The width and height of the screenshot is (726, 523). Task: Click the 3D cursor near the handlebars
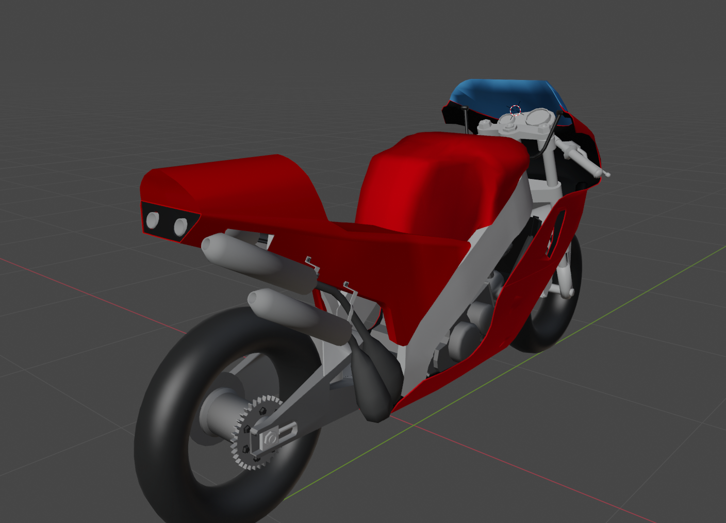515,110
